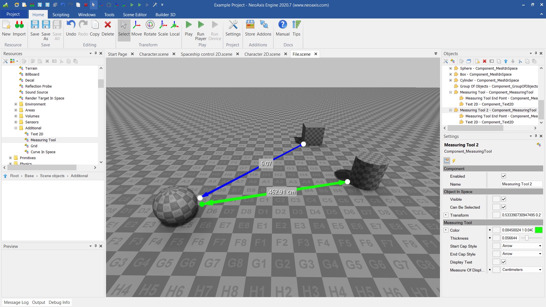The height and width of the screenshot is (307, 546).
Task: Open the Store additions icon
Action: point(250,28)
